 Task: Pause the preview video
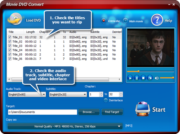click(x=137, y=78)
